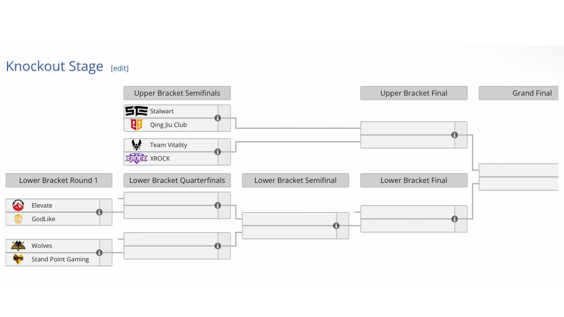Click the Elevate team icon
This screenshot has width=564, height=317.
click(18, 205)
